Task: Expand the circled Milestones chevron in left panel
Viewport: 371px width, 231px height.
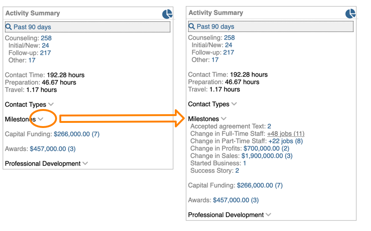Action: pyautogui.click(x=41, y=119)
